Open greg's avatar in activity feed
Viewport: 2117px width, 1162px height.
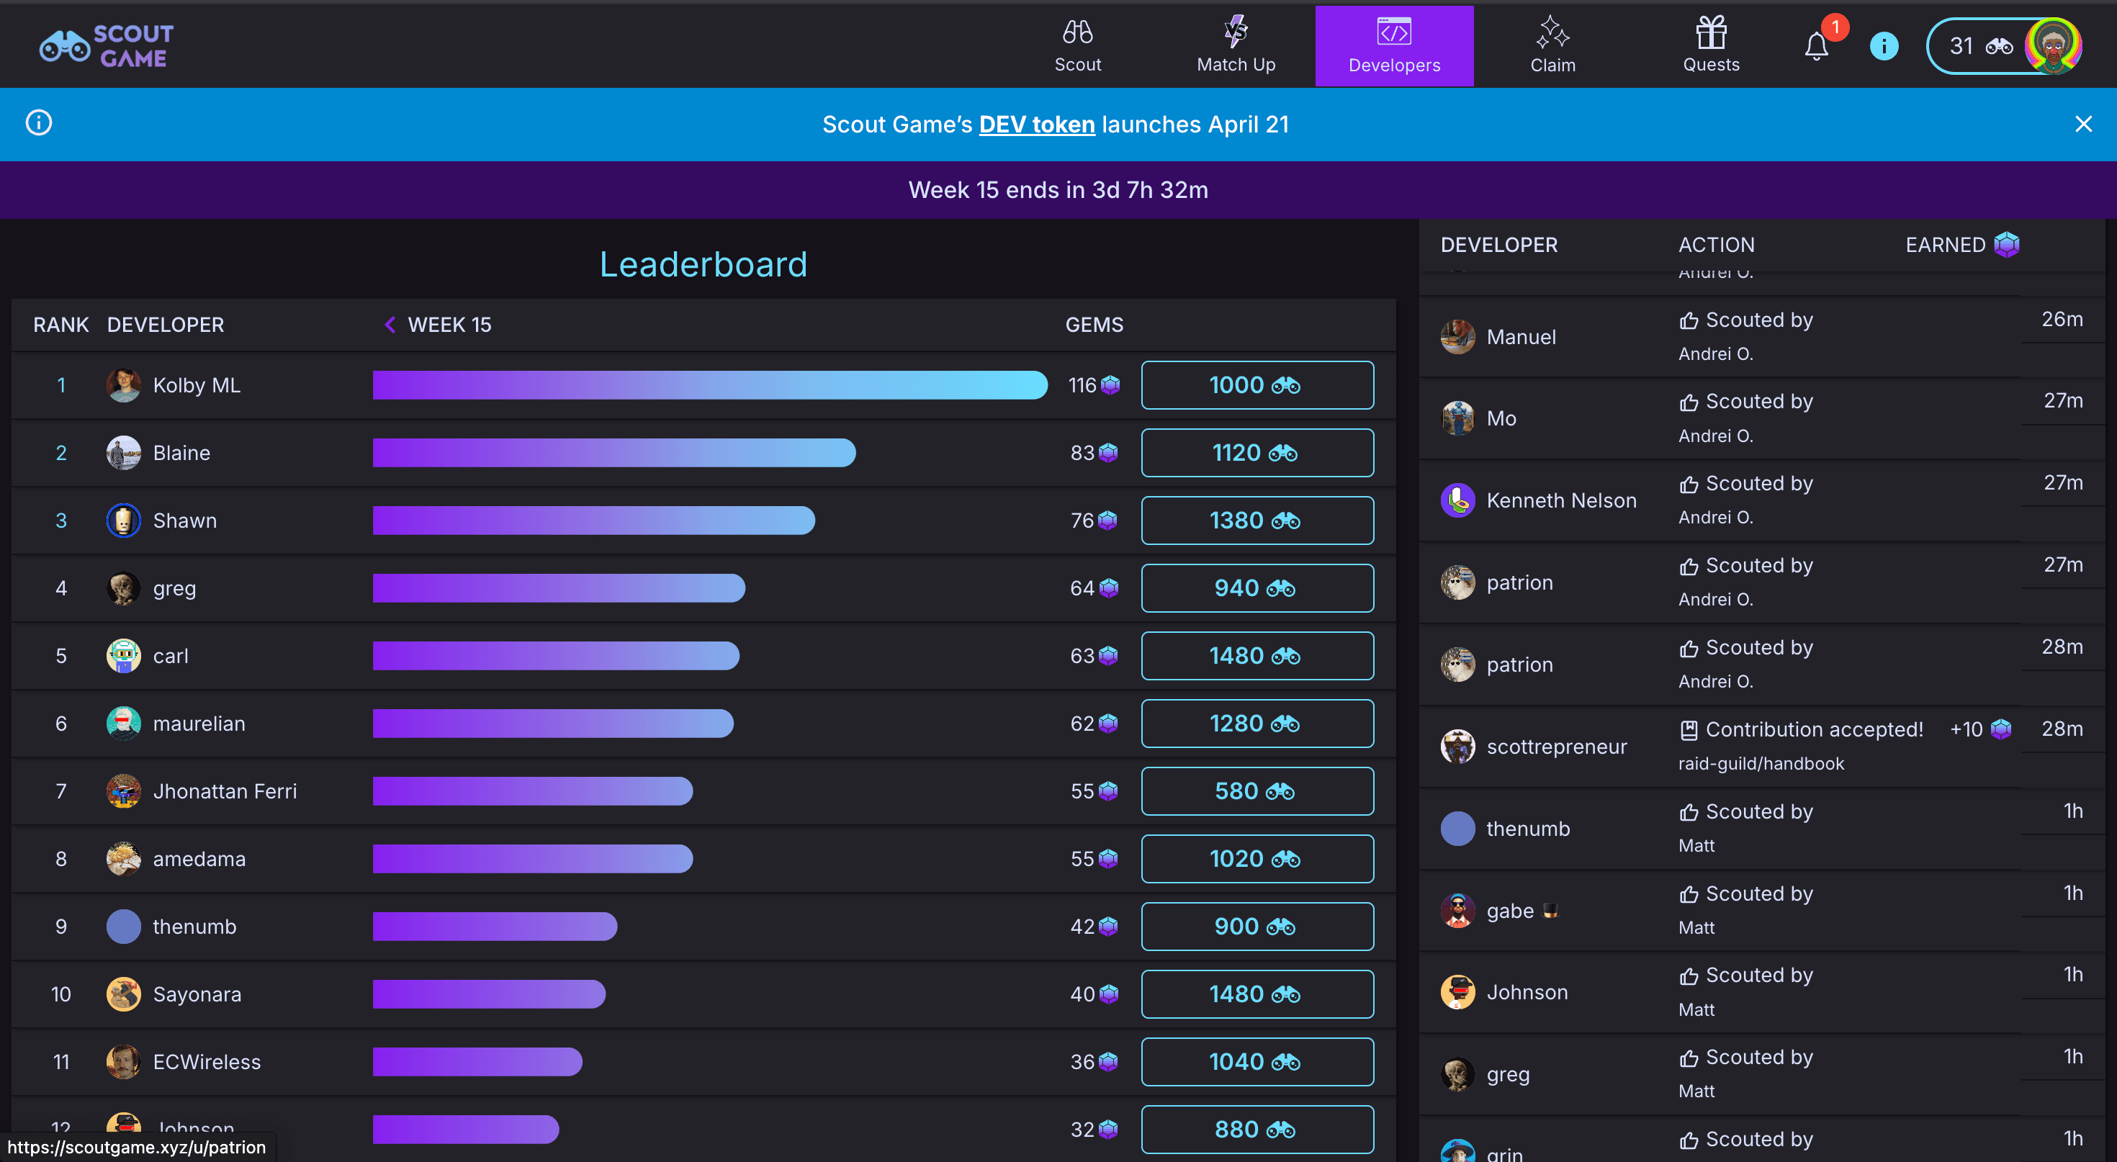pos(1457,1074)
